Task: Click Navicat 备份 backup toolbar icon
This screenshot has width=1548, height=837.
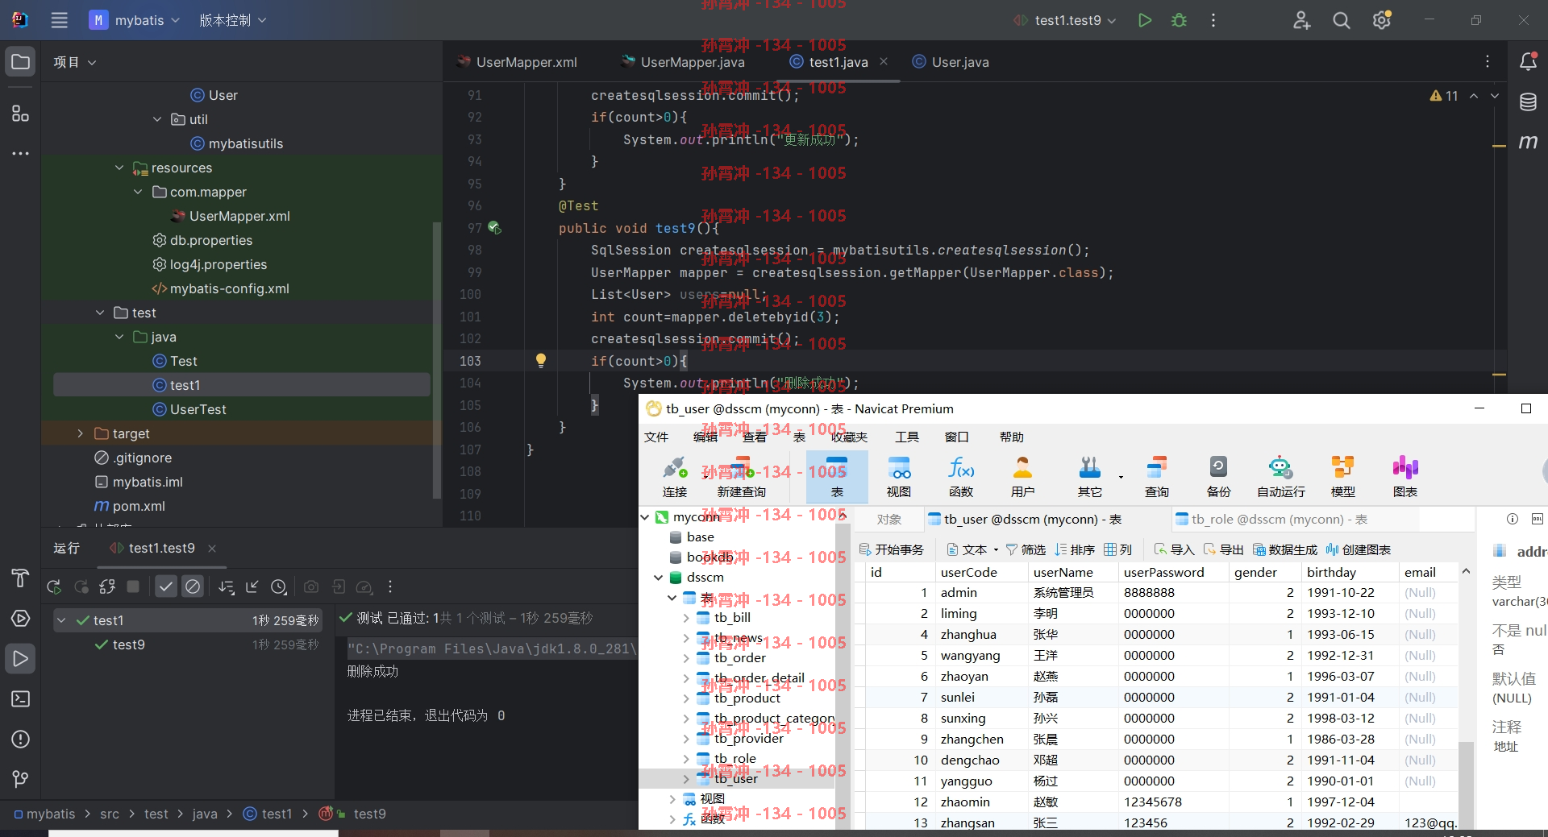Action: pyautogui.click(x=1218, y=477)
